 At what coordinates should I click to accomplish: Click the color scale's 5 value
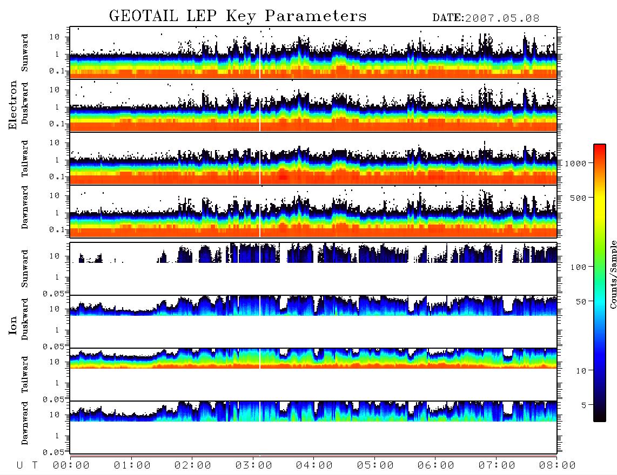click(x=584, y=405)
